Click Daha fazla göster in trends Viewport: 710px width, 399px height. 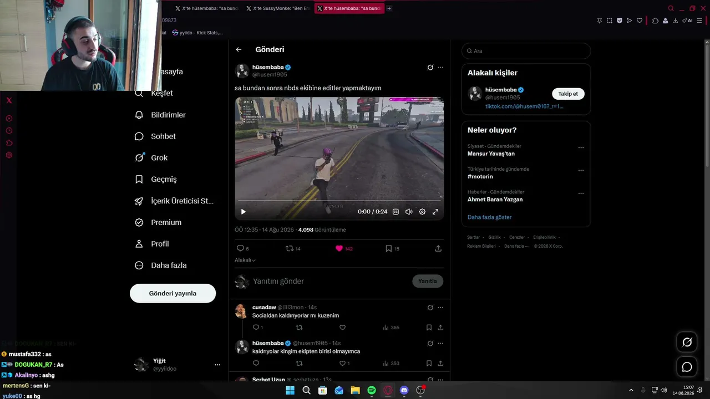(489, 217)
